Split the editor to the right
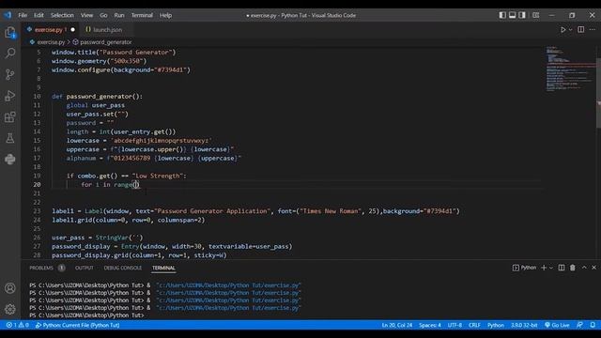The height and width of the screenshot is (338, 601). point(581,29)
